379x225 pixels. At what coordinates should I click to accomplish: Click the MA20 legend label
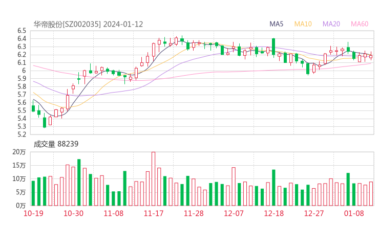pyautogui.click(x=331, y=24)
